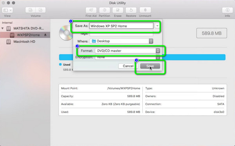Viewport: 235px width, 146px height.
Task: Click the Save As filename field
Action: point(121,26)
